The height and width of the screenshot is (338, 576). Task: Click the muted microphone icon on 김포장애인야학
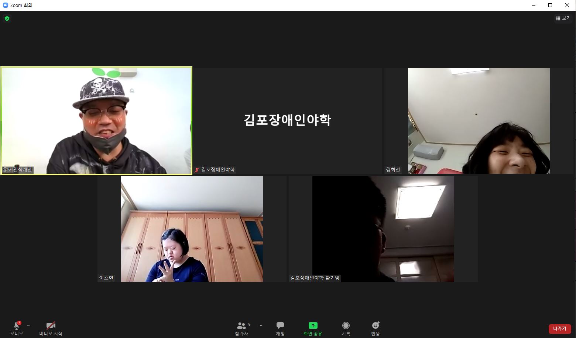coord(197,170)
